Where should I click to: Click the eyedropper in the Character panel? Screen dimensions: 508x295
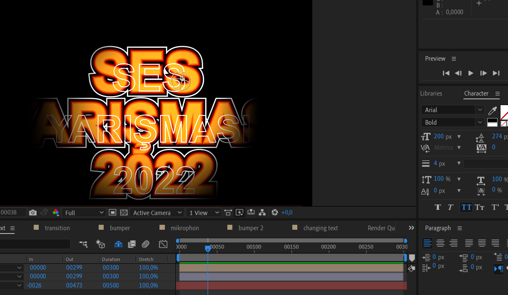492,110
